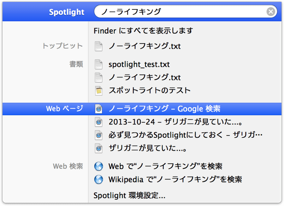Click the clear search field X button
Screen dimensions: 284x206
270,12
